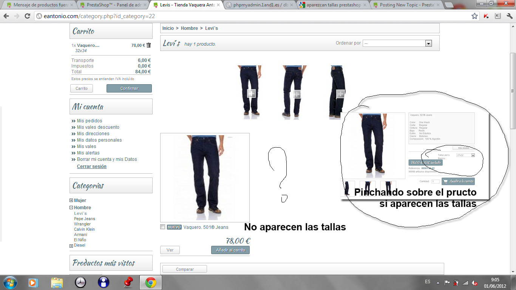Viewport: 516px width, 290px height.
Task: Switch to PrestaShop Panel de adm tab
Action: (x=113, y=5)
